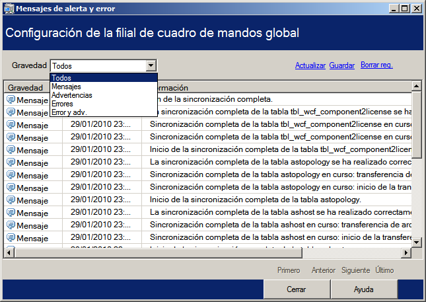This screenshot has width=426, height=302.
Task: Choose 'Advertencias' from the Gravedad list
Action: pyautogui.click(x=104, y=95)
